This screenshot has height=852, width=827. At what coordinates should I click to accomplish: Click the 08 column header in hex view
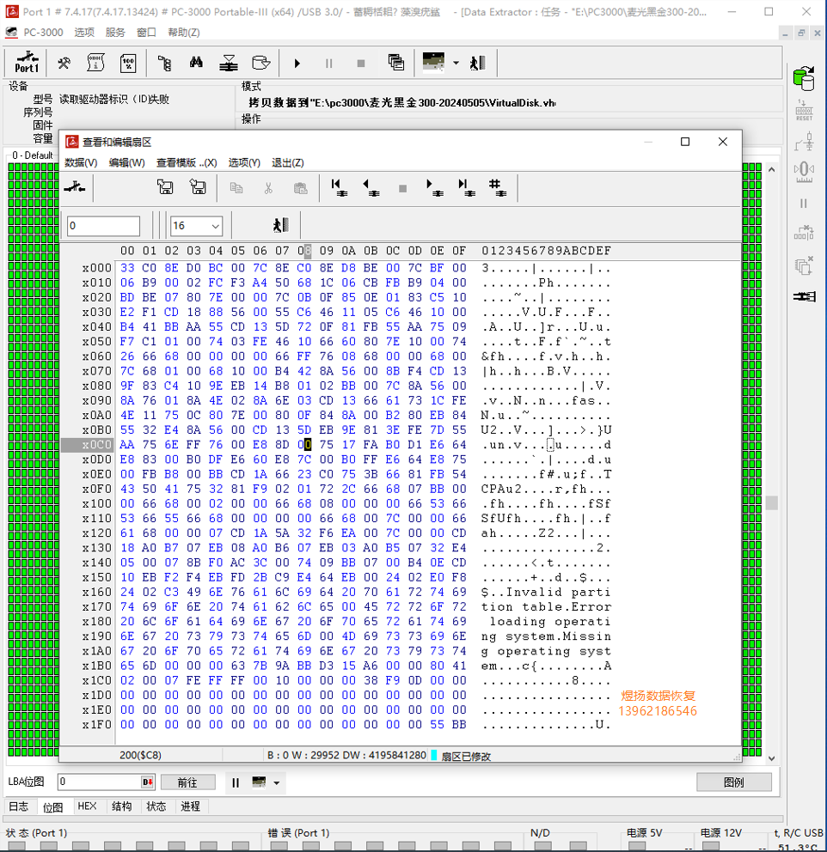tap(304, 251)
